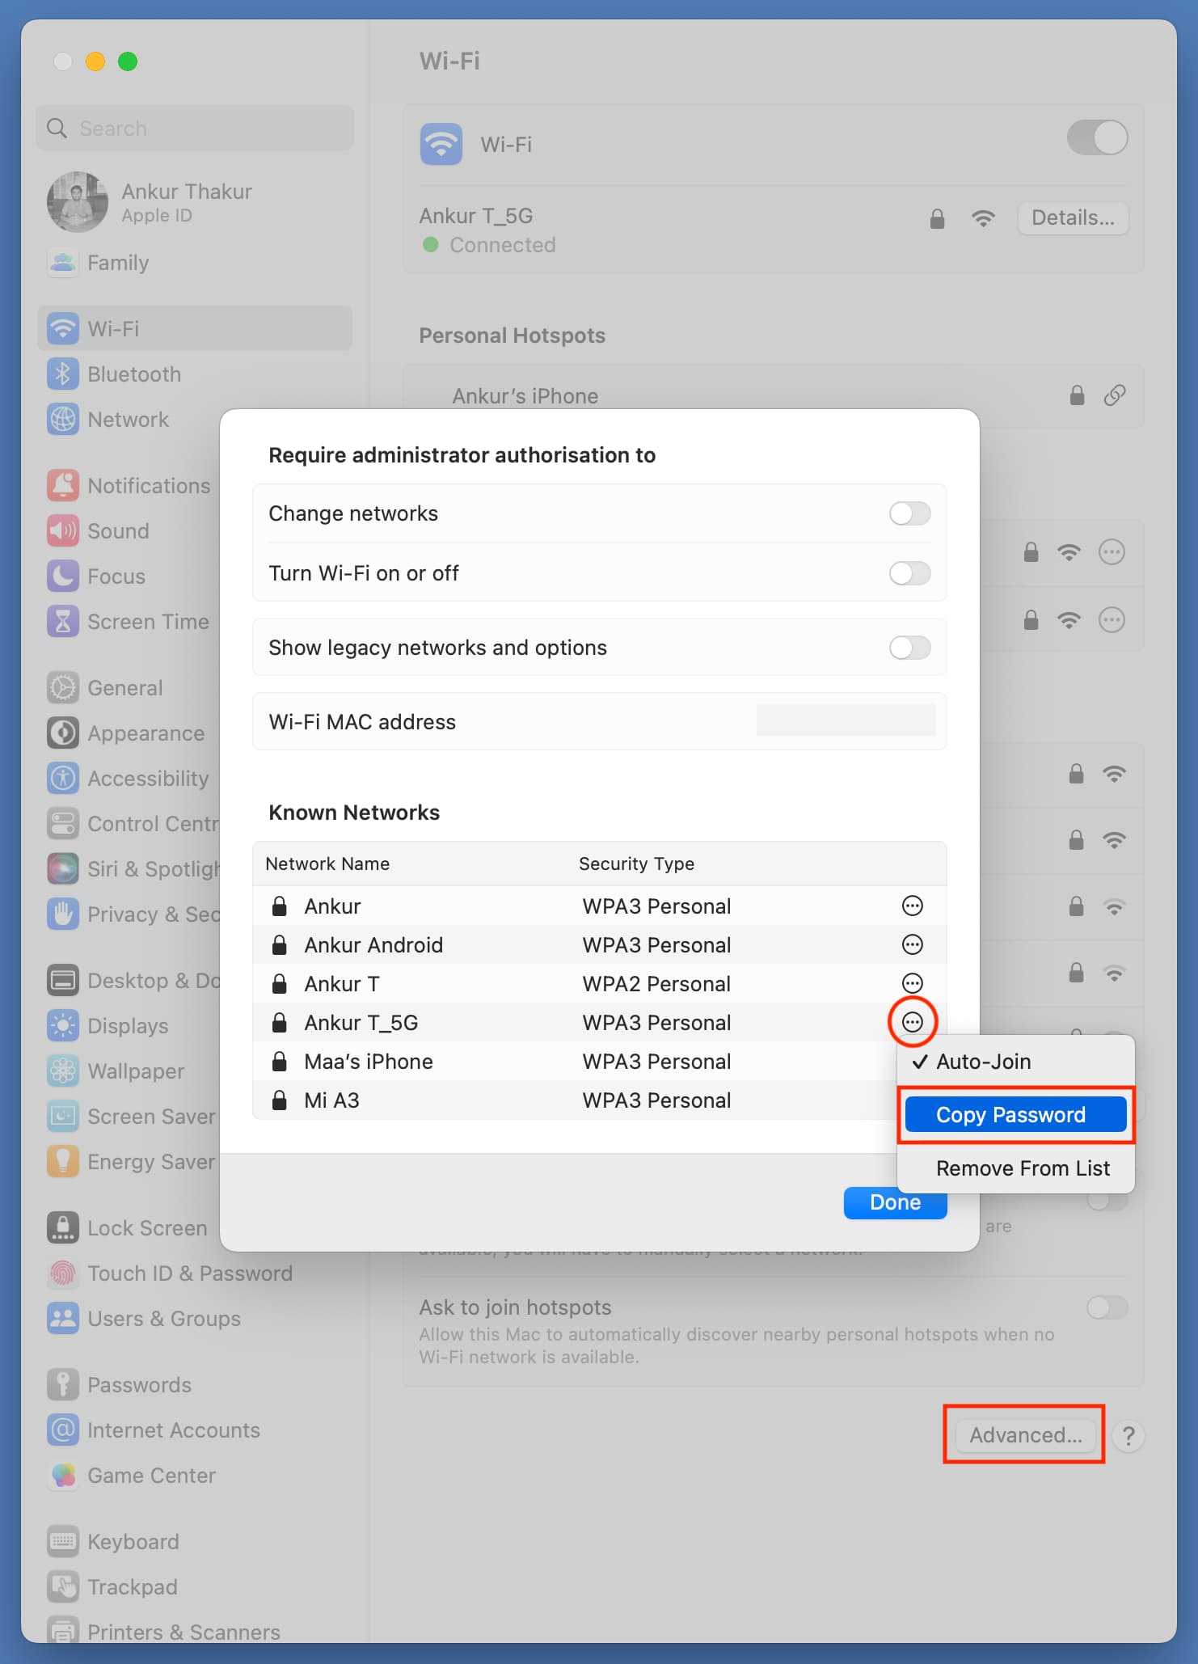The image size is (1198, 1664).
Task: Click the Touch ID fingerprint icon
Action: pos(63,1273)
